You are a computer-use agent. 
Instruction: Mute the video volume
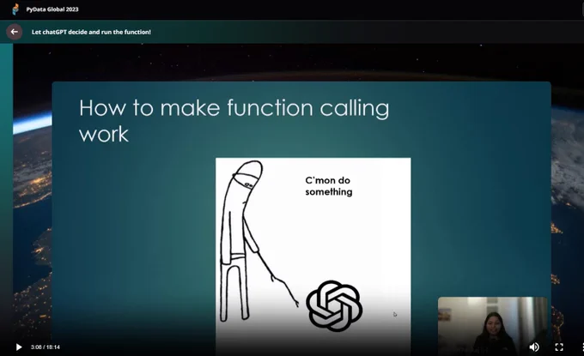(x=534, y=347)
